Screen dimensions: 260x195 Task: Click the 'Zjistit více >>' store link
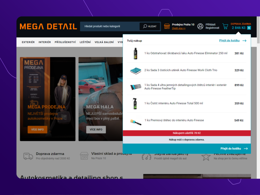click(x=179, y=28)
